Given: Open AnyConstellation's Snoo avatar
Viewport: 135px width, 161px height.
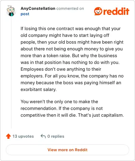Looking at the screenshot, I should 10,11.
